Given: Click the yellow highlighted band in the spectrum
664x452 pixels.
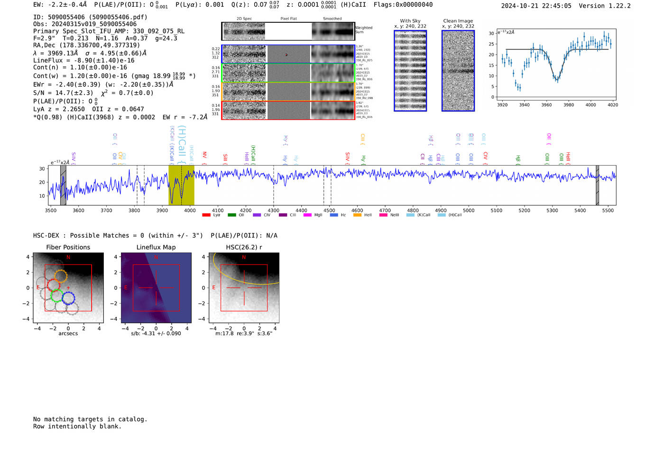Looking at the screenshot, I should point(181,185).
